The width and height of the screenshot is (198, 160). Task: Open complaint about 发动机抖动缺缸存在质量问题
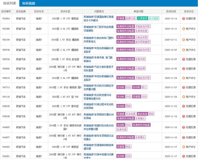99,87
